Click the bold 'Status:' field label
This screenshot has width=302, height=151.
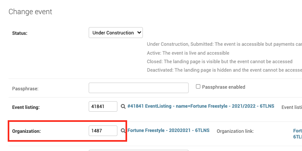coord(20,33)
